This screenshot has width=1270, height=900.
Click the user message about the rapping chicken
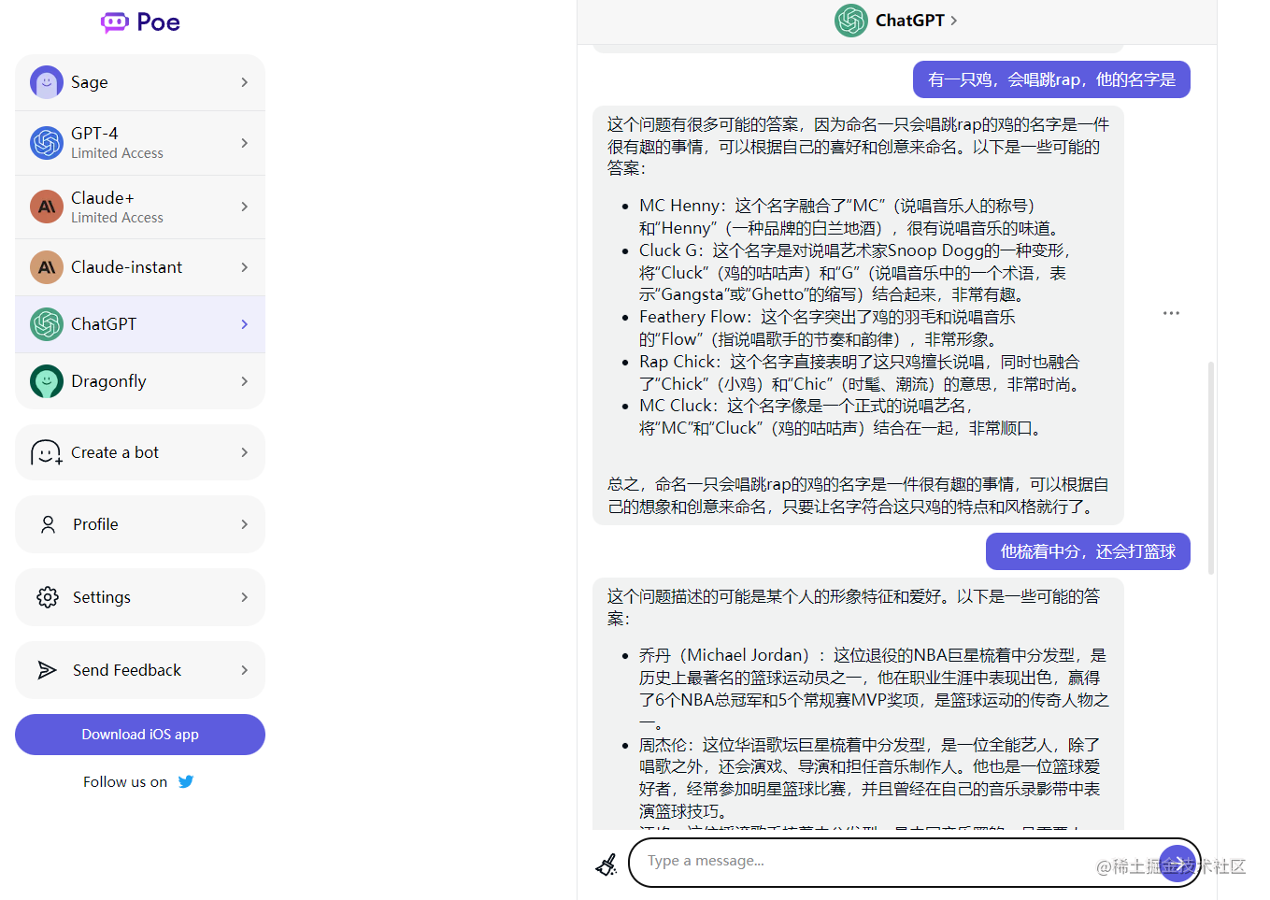(x=1051, y=79)
